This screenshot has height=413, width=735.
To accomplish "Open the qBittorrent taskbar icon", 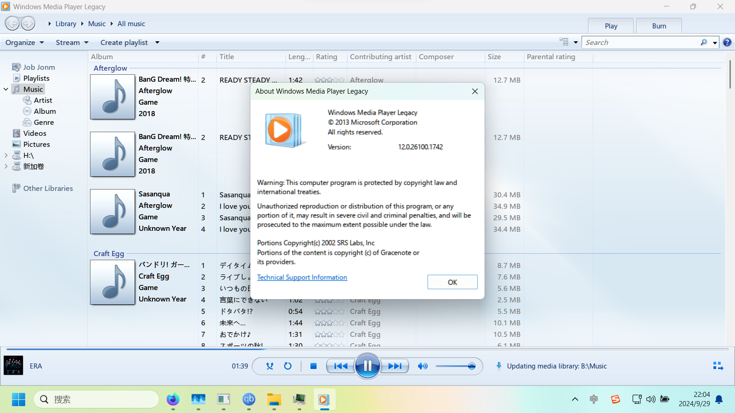I will 249,399.
